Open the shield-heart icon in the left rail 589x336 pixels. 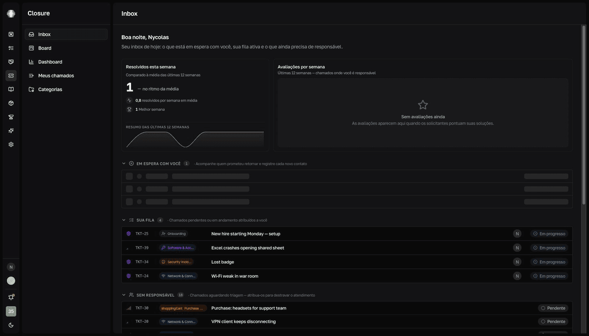coord(11,62)
